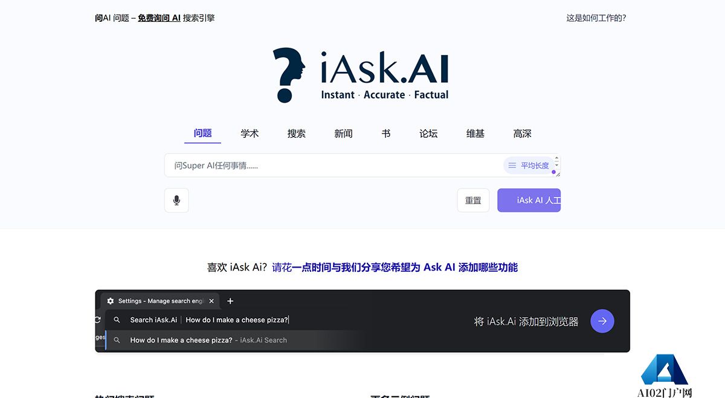Click the iAsk AI 人工 submit button

(529, 201)
